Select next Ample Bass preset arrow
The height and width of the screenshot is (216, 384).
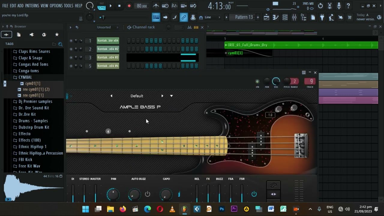click(x=162, y=96)
